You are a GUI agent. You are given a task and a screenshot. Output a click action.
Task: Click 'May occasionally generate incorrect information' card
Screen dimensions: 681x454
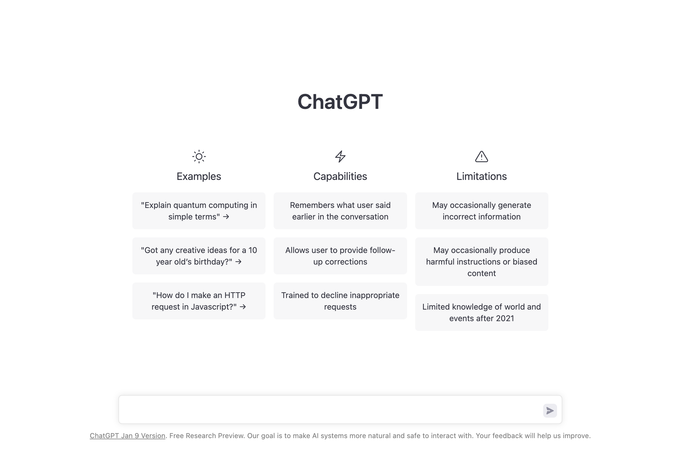click(481, 210)
